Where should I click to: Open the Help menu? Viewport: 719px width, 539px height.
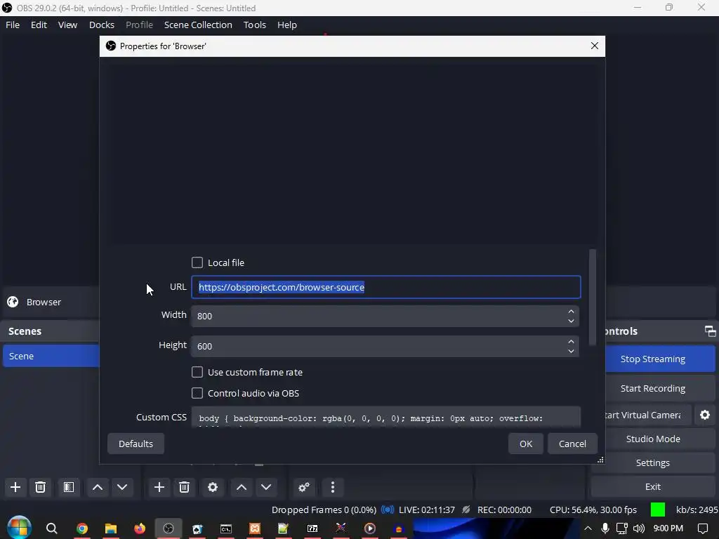coord(287,25)
